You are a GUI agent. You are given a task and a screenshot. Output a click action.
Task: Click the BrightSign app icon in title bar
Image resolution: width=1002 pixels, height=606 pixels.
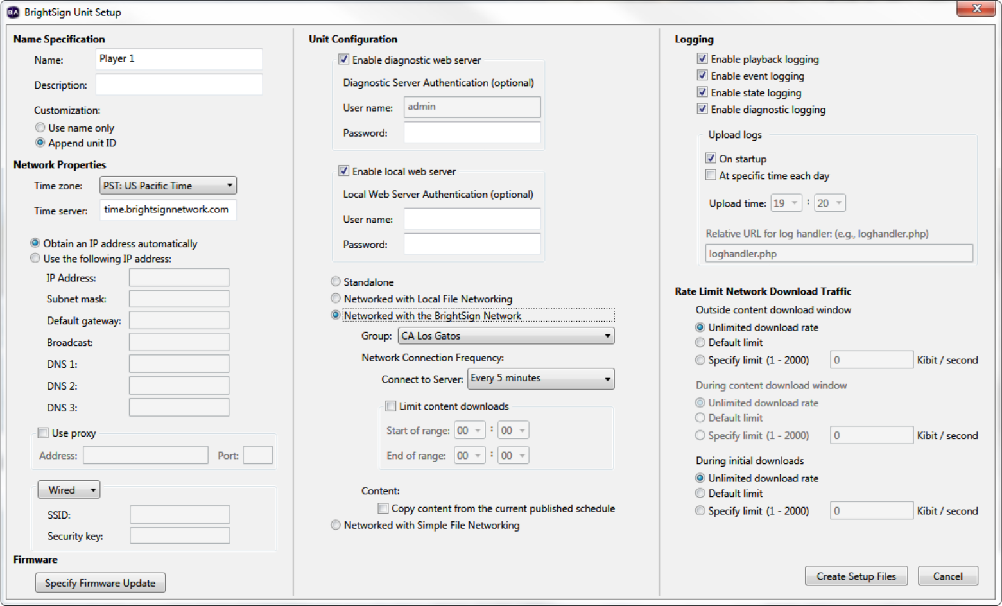pos(13,12)
